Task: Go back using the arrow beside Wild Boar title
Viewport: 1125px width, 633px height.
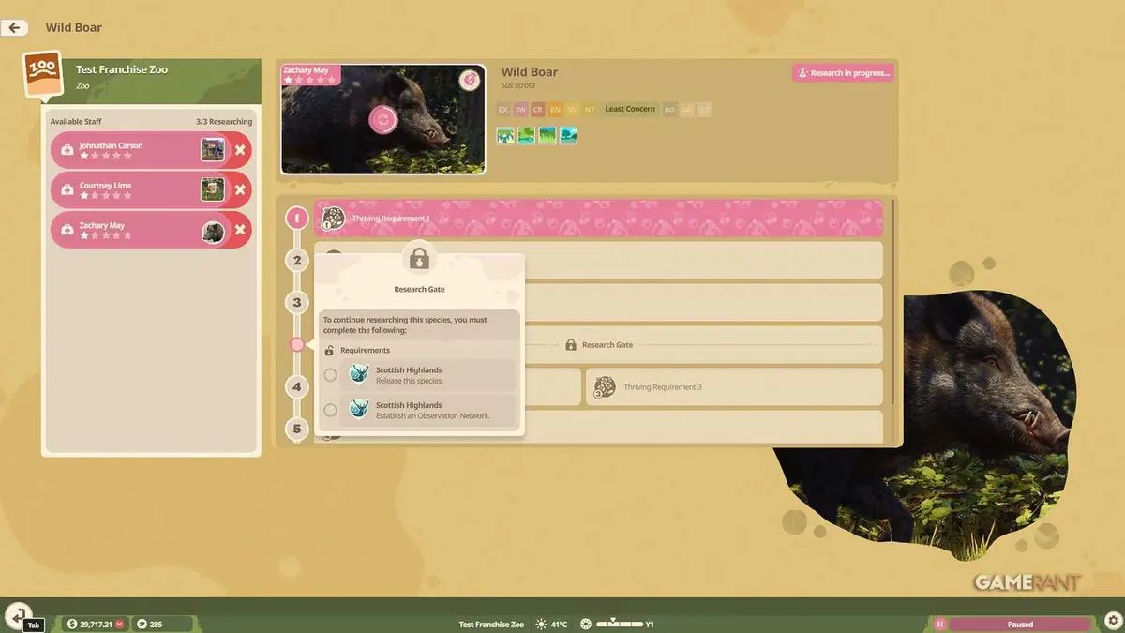Action: 14,27
